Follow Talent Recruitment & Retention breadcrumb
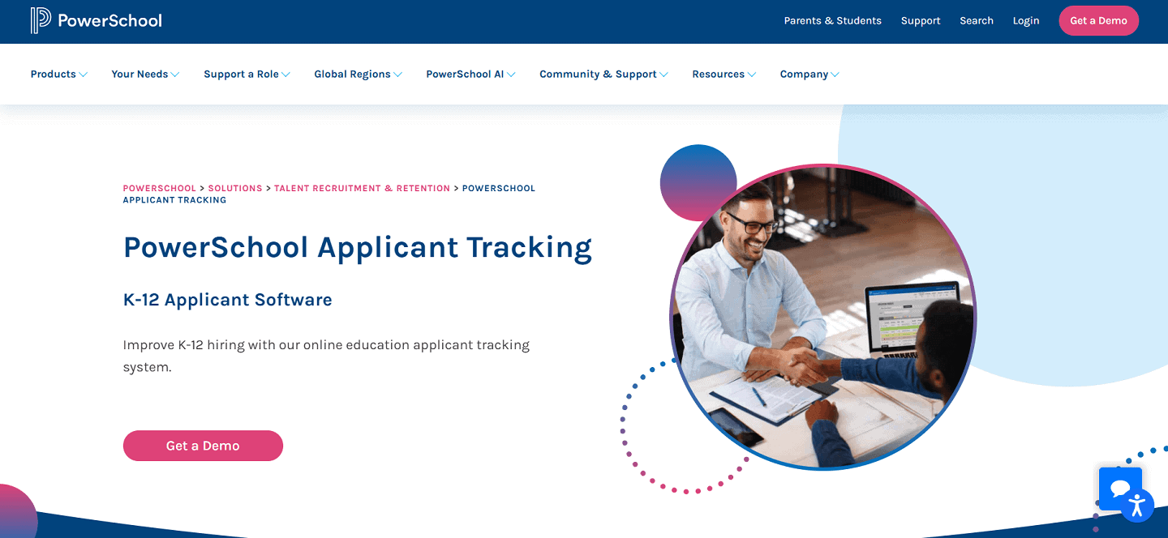1168x538 pixels. tap(362, 188)
